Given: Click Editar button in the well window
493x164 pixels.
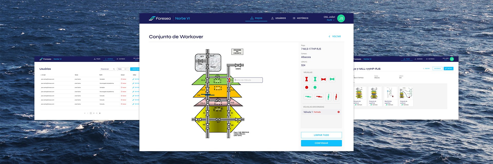Looking at the screenshot, I should [x=449, y=69].
